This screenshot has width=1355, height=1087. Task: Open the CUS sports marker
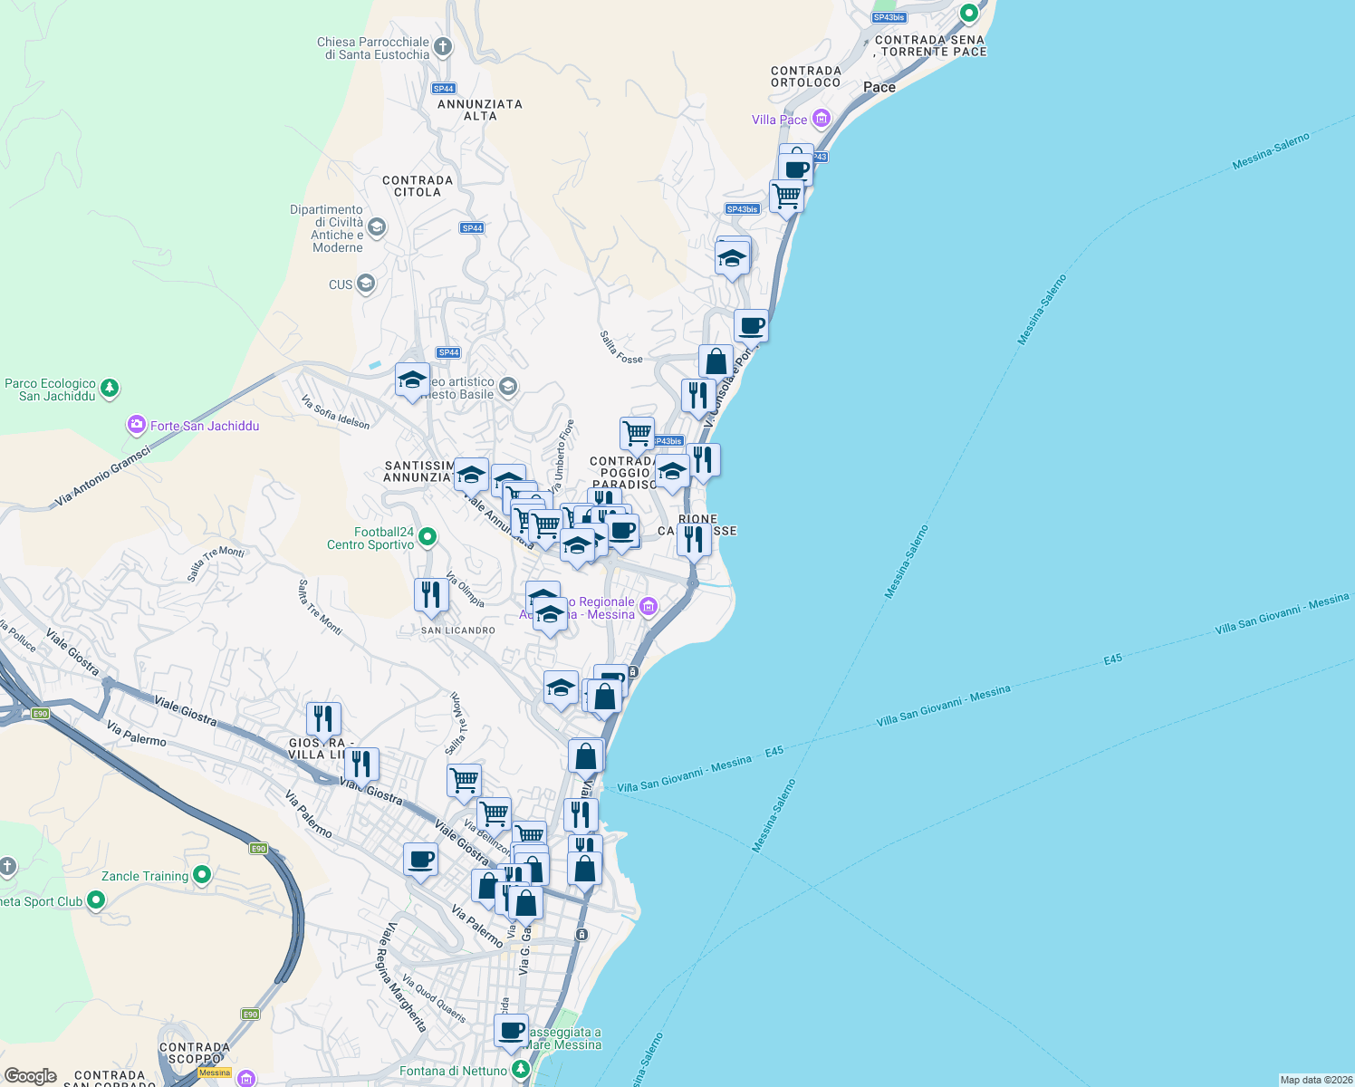(x=365, y=284)
